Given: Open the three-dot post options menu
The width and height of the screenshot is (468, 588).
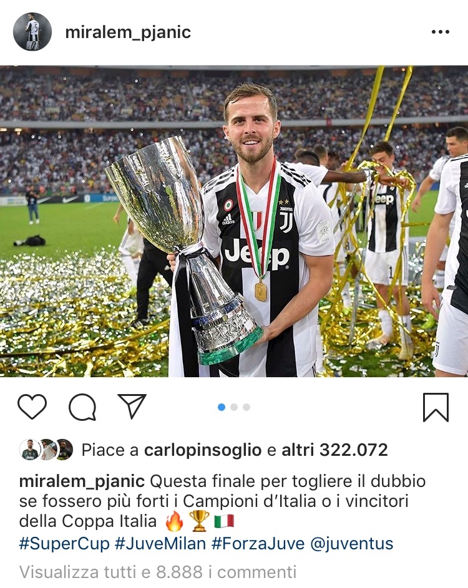Looking at the screenshot, I should click(440, 32).
